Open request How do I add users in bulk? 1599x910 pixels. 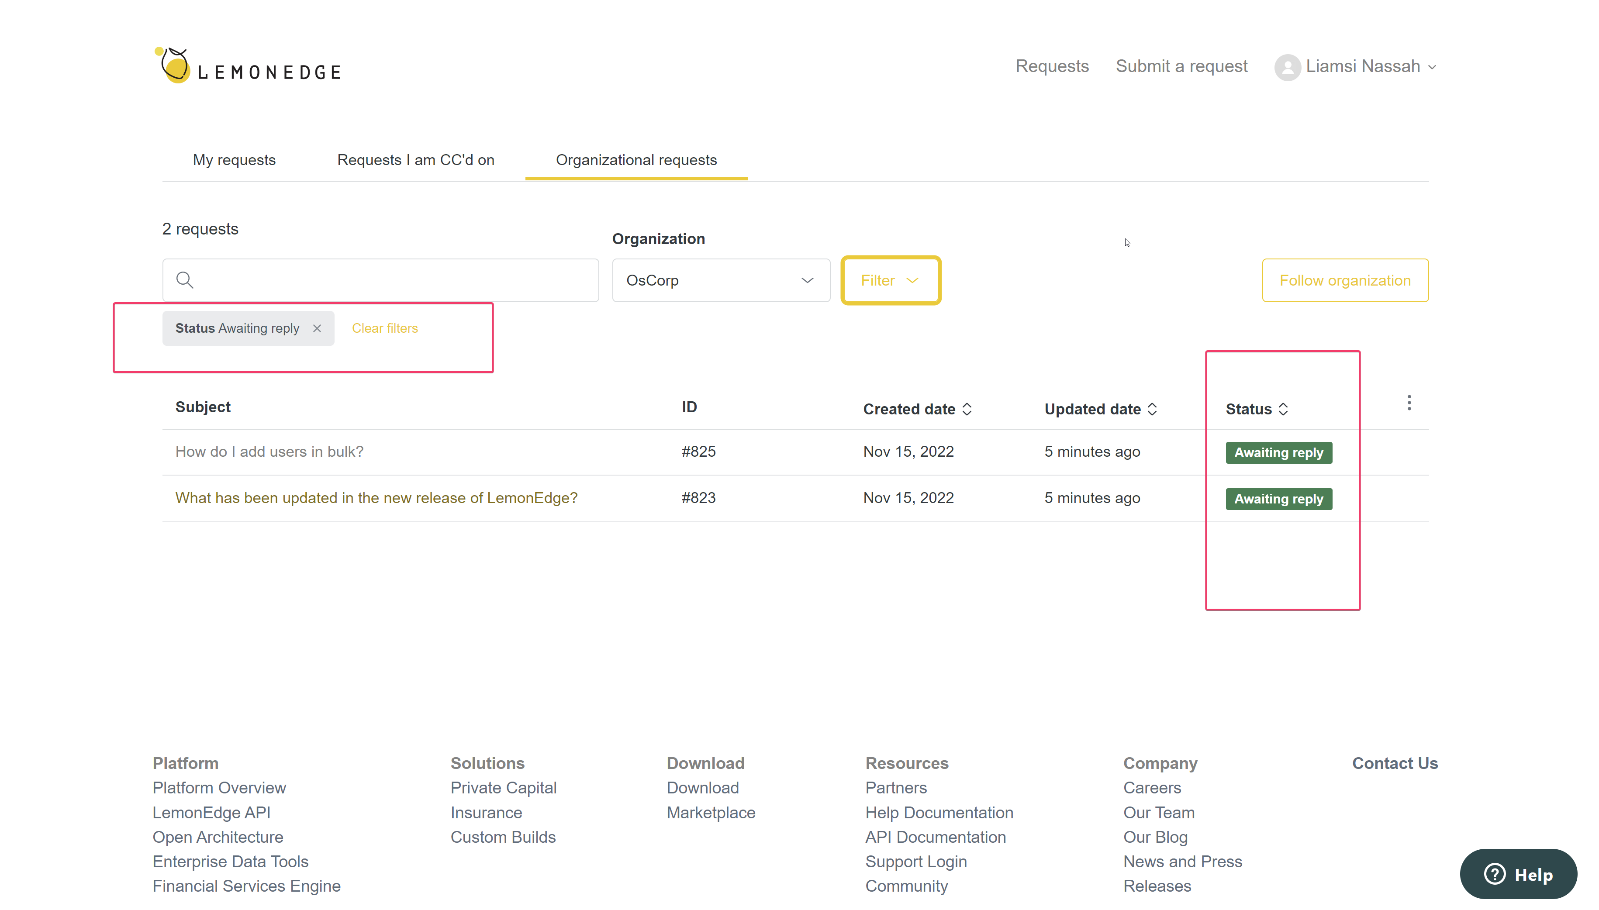click(269, 451)
